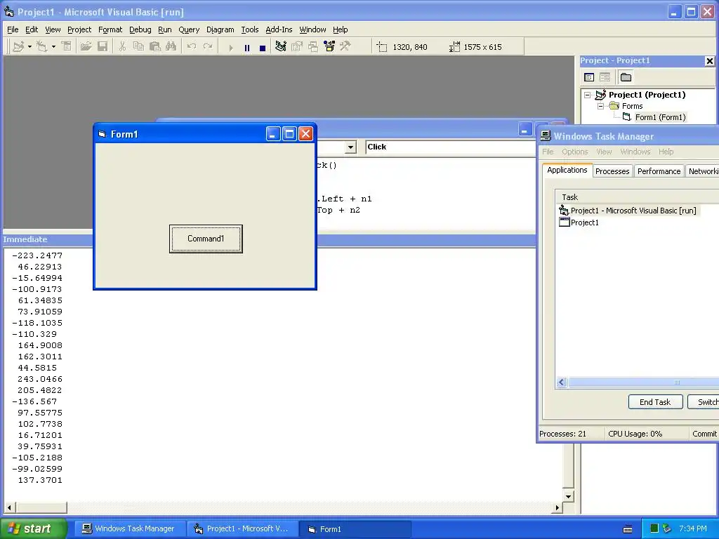Screen dimensions: 719x539
Task: Open the Toolbox hammer icon
Action: (345, 47)
